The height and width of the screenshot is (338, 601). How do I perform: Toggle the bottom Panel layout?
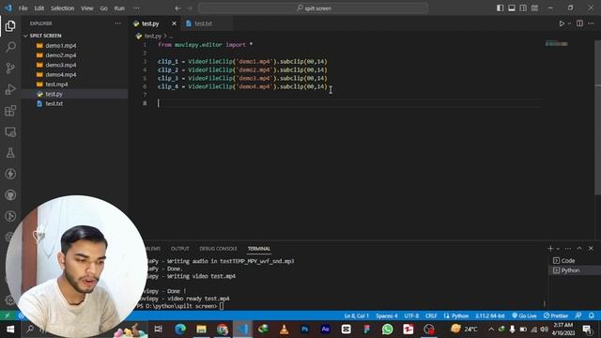pos(512,8)
